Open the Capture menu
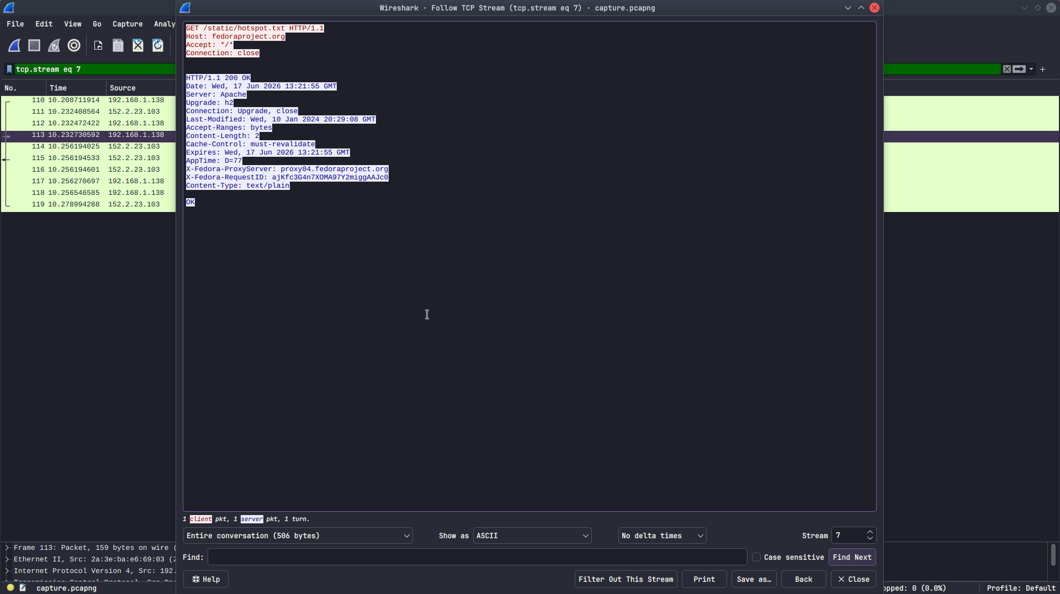 coord(128,24)
